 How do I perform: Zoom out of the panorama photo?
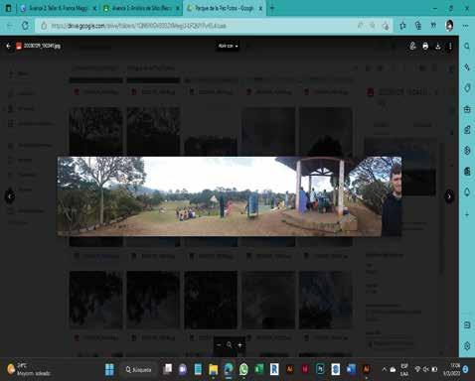(x=219, y=345)
